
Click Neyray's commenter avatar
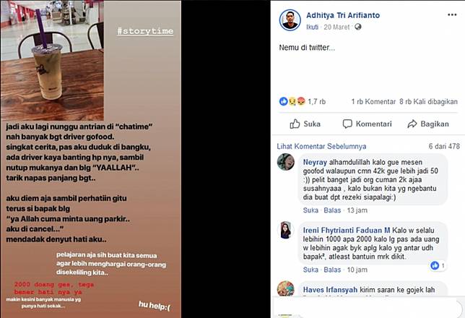click(286, 162)
